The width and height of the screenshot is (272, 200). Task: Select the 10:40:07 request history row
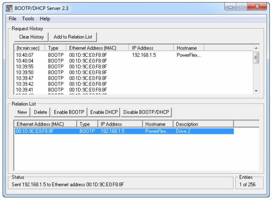click(133, 55)
